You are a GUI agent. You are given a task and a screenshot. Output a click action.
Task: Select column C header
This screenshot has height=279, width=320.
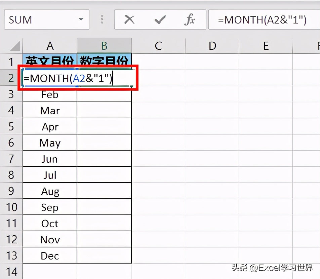158,46
